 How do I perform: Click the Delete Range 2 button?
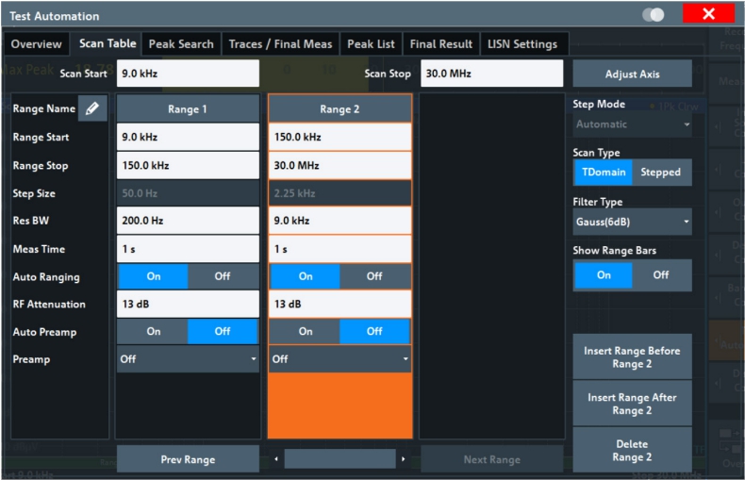[x=632, y=451]
